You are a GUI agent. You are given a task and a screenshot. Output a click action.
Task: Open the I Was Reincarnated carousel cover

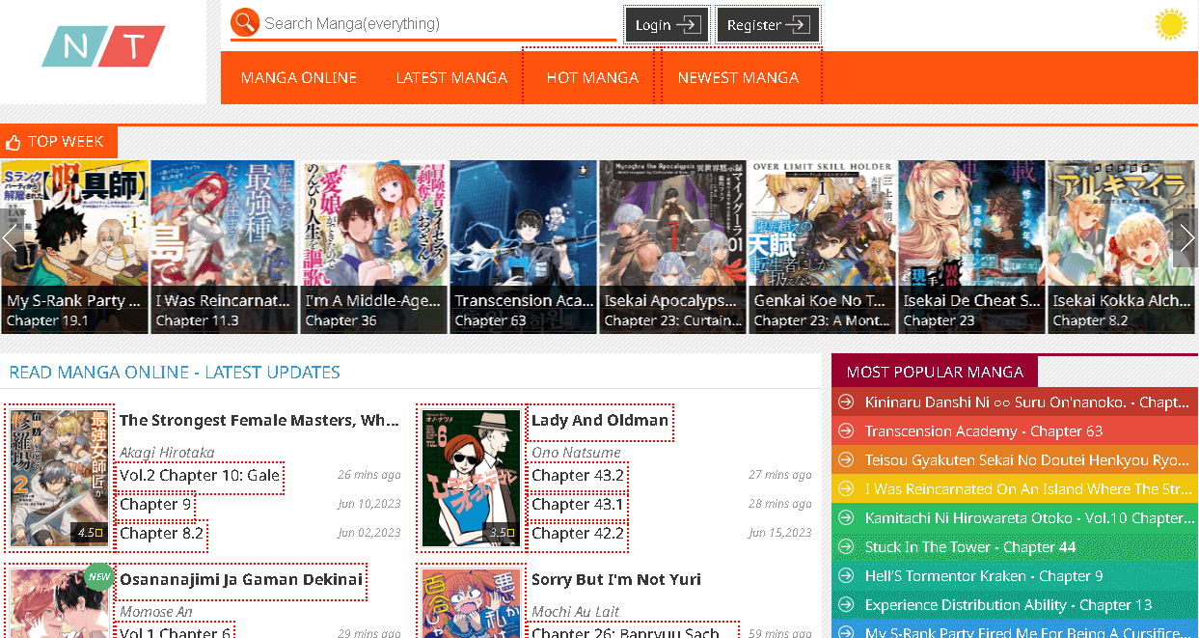(224, 247)
